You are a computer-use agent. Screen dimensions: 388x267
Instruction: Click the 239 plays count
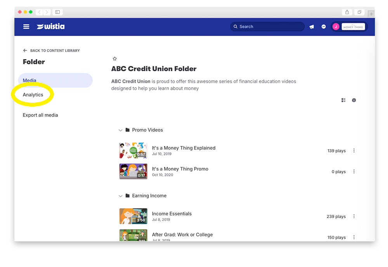pyautogui.click(x=336, y=216)
